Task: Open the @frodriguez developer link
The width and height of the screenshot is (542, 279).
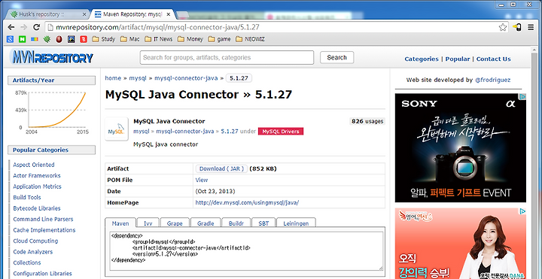Action: [492, 80]
